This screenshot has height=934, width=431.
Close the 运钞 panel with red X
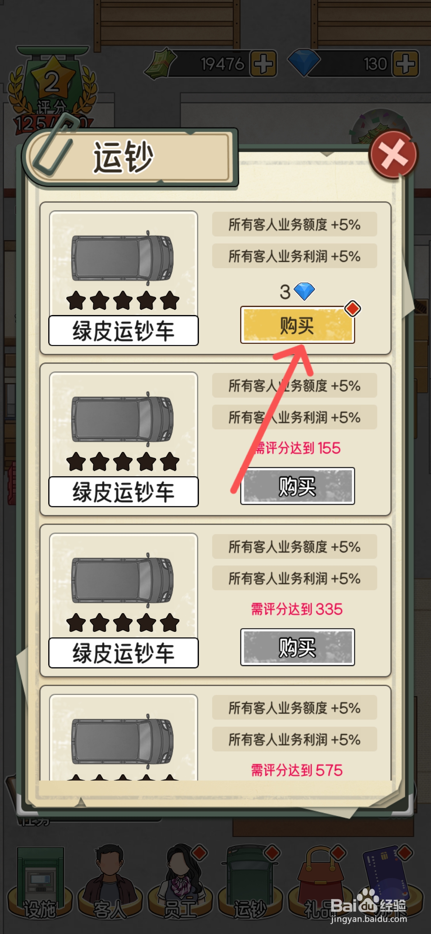click(393, 155)
